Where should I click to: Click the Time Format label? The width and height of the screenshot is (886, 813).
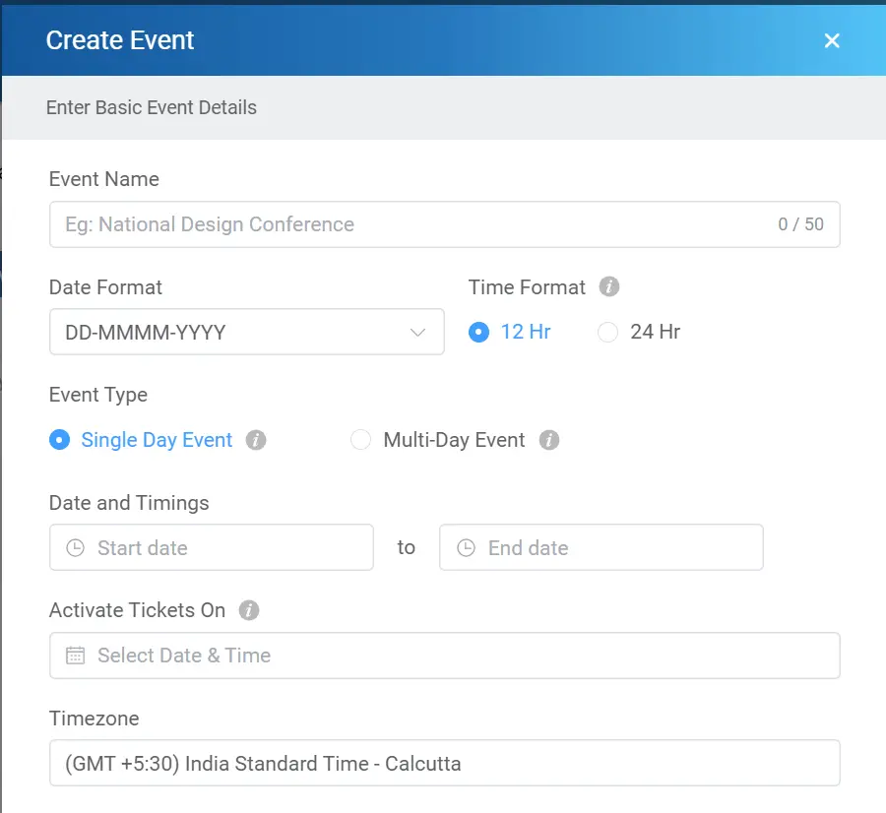pos(527,287)
